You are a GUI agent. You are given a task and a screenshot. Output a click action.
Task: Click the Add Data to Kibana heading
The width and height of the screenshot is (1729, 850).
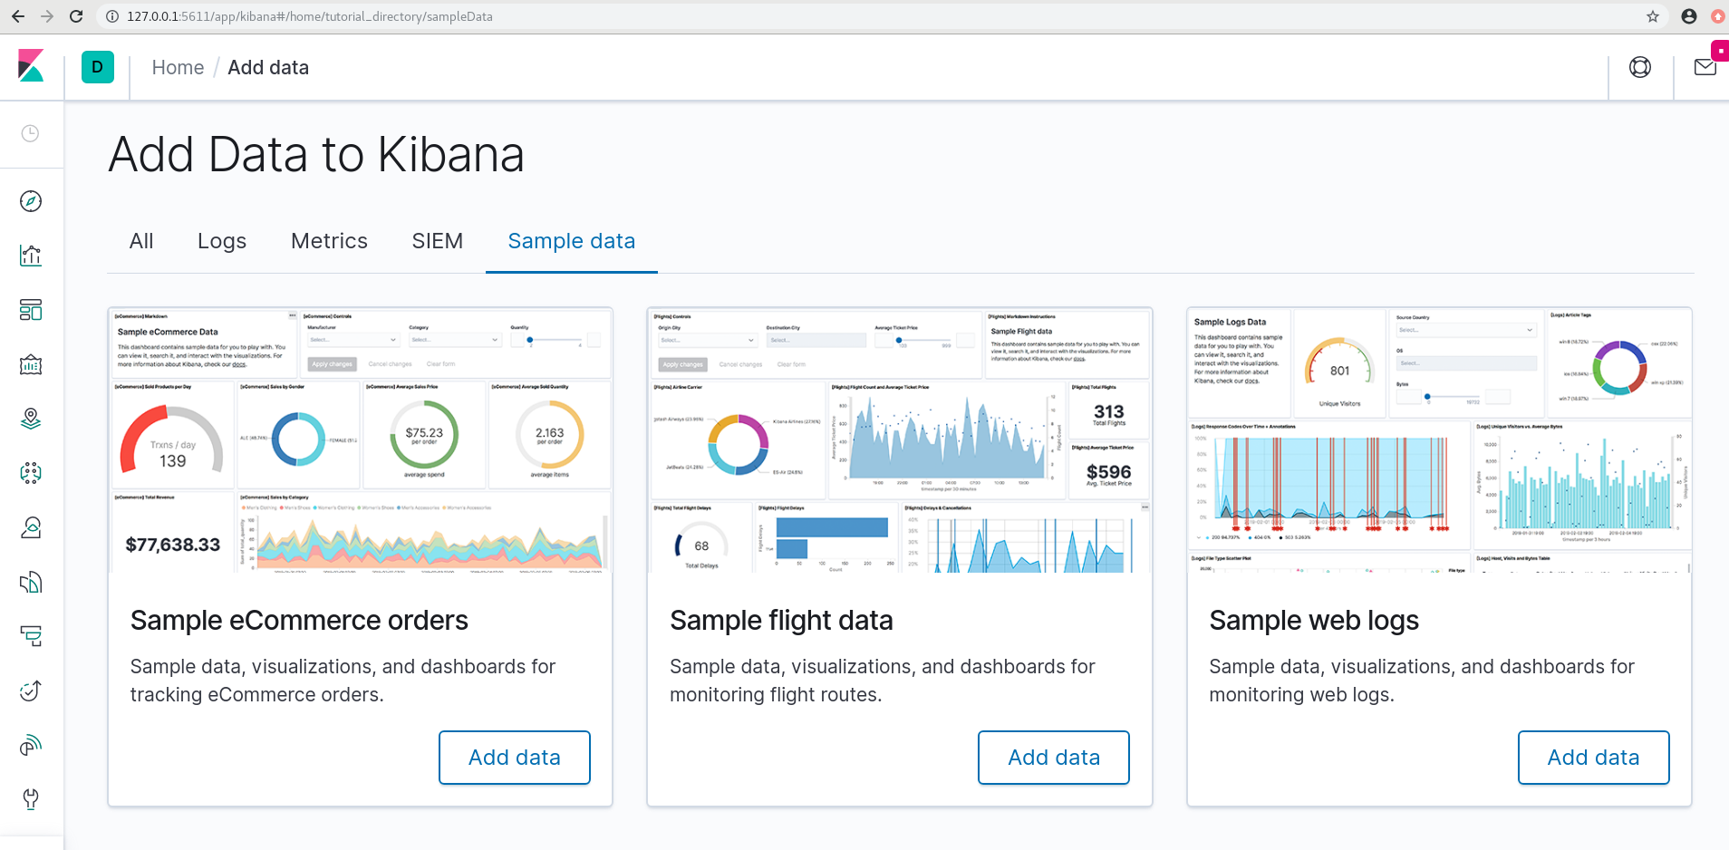click(x=316, y=154)
